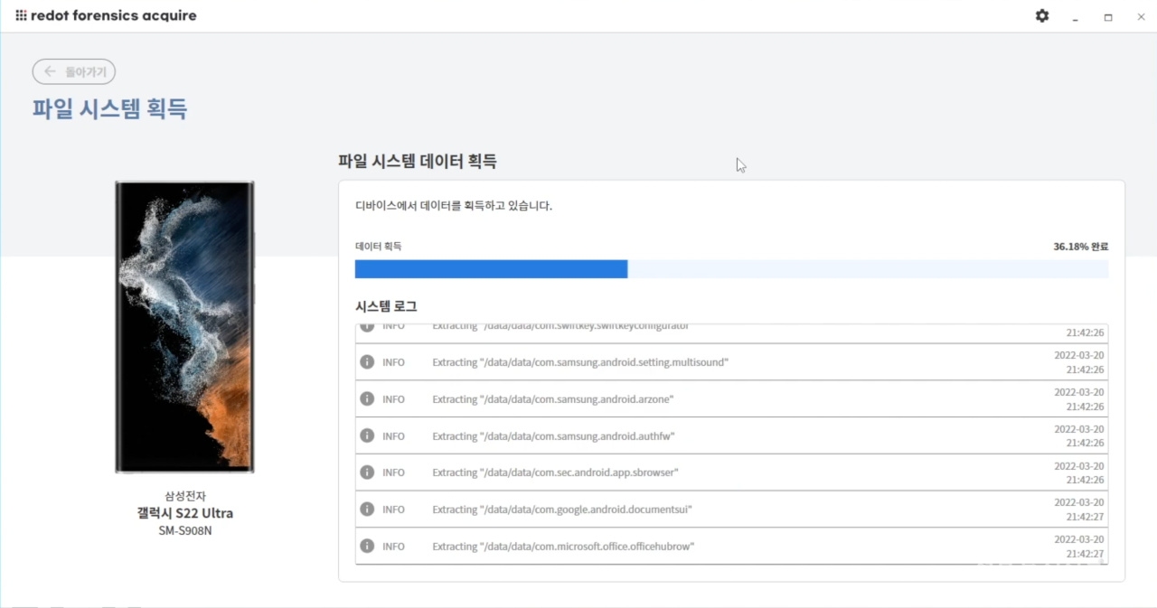Open the settings gear icon
This screenshot has height=608, width=1157.
click(x=1042, y=15)
